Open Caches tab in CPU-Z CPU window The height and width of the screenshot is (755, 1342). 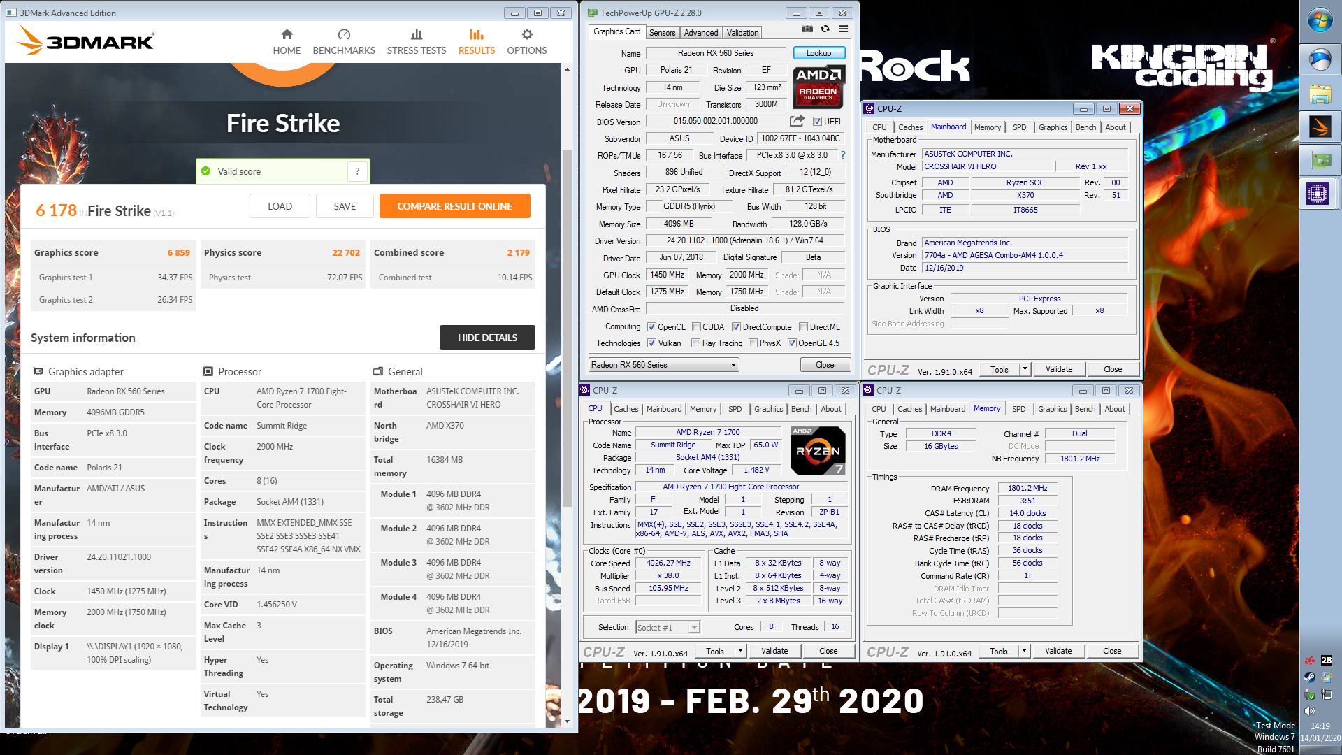tap(626, 409)
